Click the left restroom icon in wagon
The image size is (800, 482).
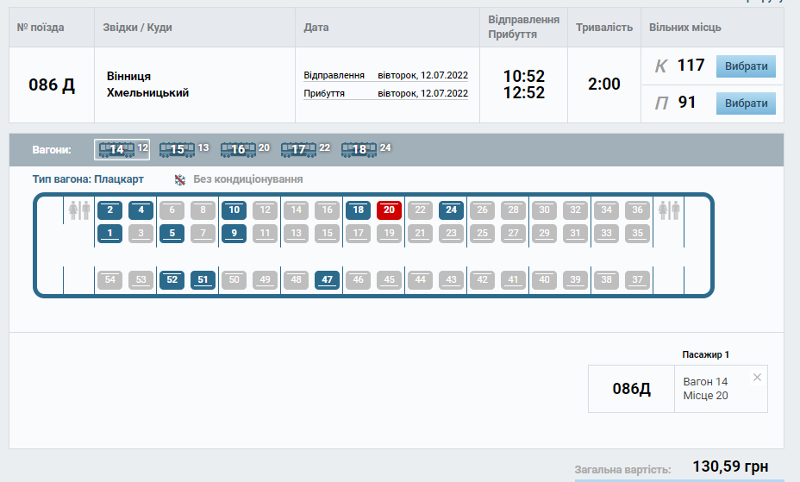79,210
